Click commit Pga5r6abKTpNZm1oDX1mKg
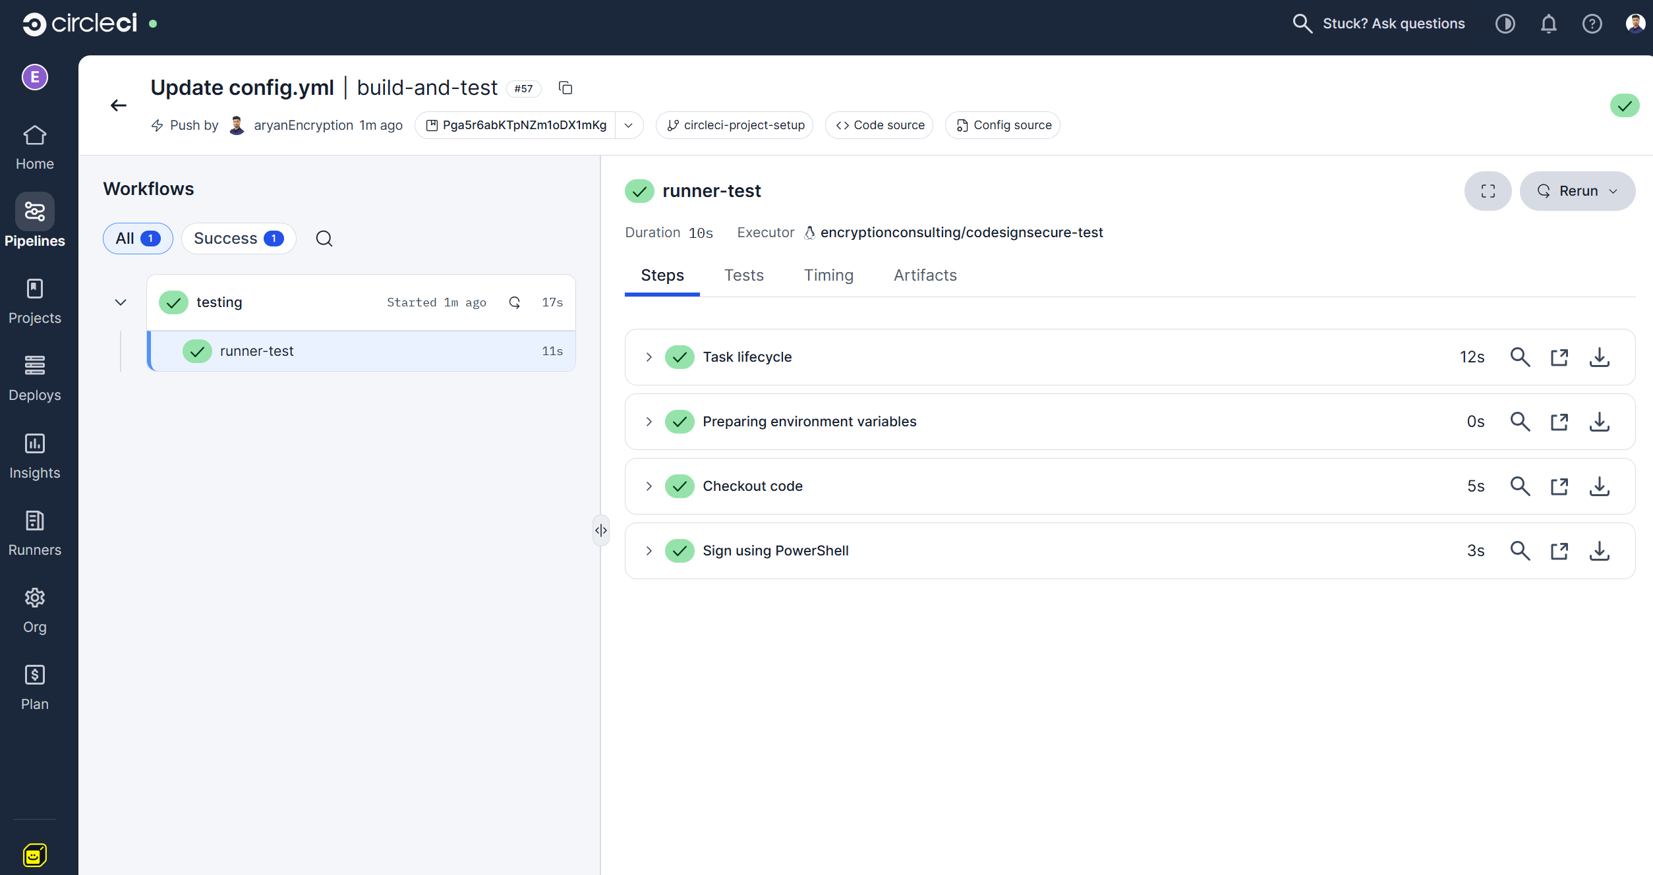 click(x=516, y=125)
